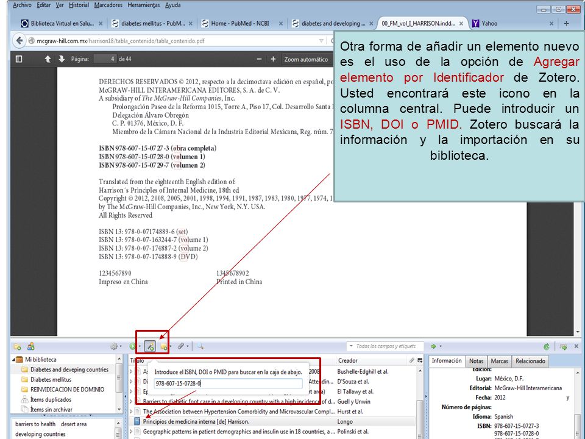
Task: Click the PDF page number field
Action: pos(104,59)
